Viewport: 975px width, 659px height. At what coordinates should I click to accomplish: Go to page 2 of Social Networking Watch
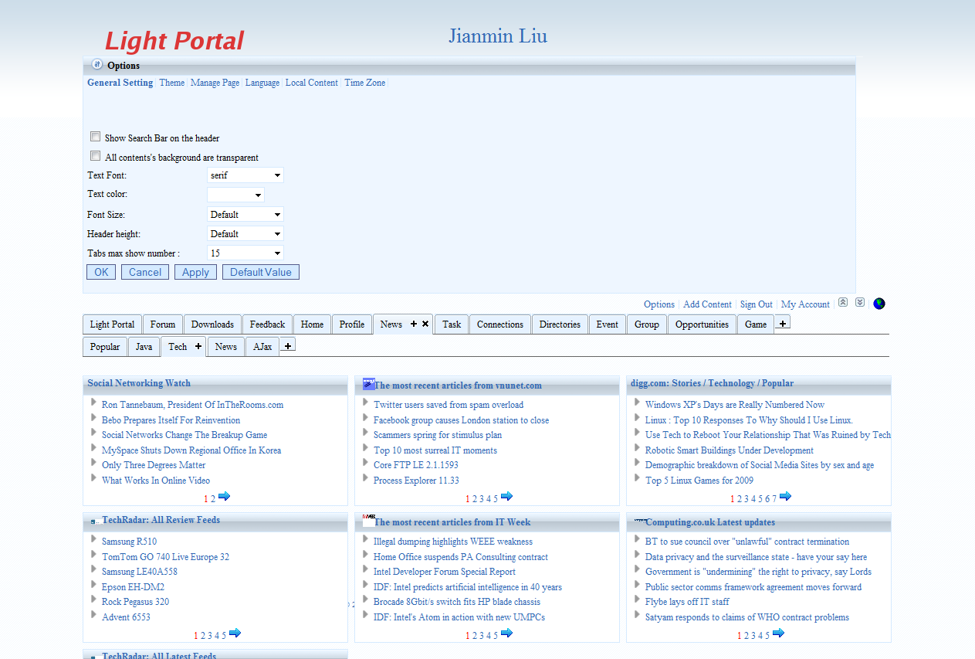click(213, 499)
